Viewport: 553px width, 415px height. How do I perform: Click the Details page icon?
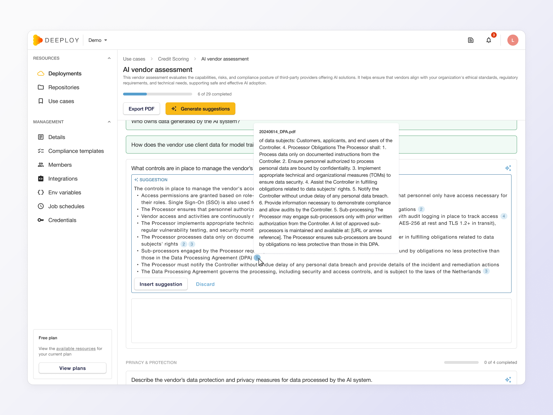click(41, 137)
